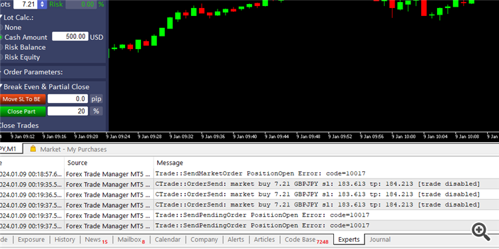The height and width of the screenshot is (249, 499).
Task: Open the Mailbox tab
Action: point(131,240)
